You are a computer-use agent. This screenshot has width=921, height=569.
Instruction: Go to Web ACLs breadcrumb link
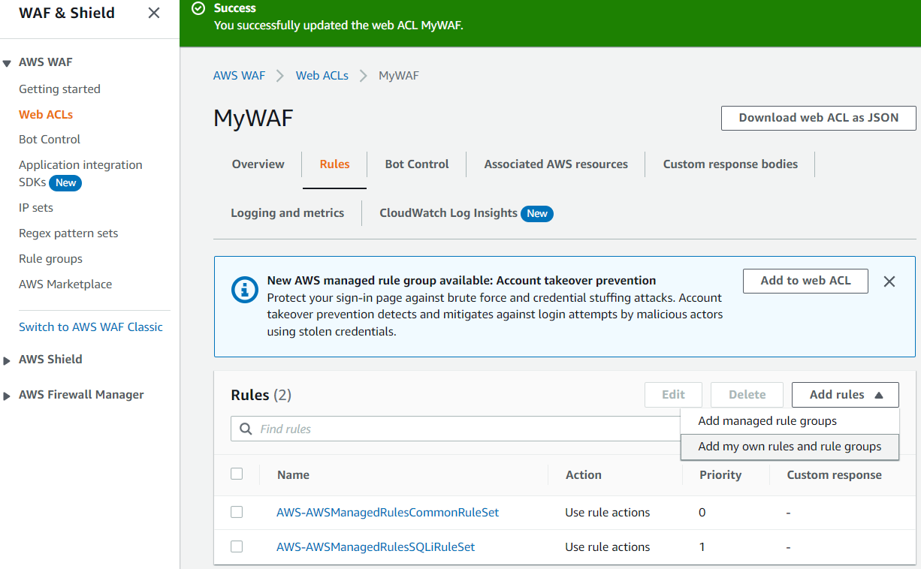click(x=322, y=76)
